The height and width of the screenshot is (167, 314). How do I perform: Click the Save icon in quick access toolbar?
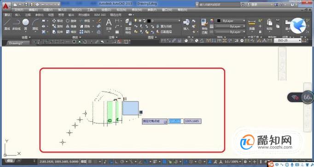click(x=26, y=4)
